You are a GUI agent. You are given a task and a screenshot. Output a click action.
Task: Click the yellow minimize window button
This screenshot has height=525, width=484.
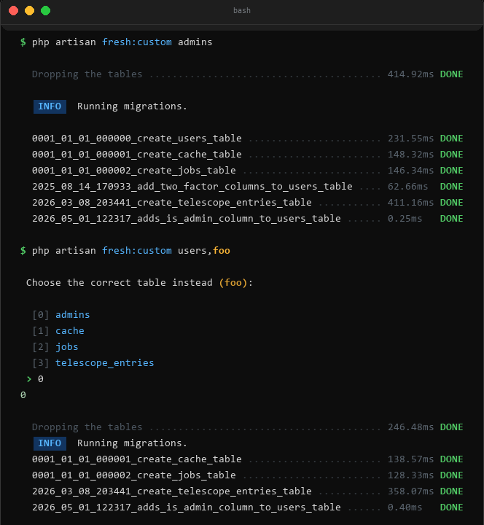pyautogui.click(x=29, y=11)
